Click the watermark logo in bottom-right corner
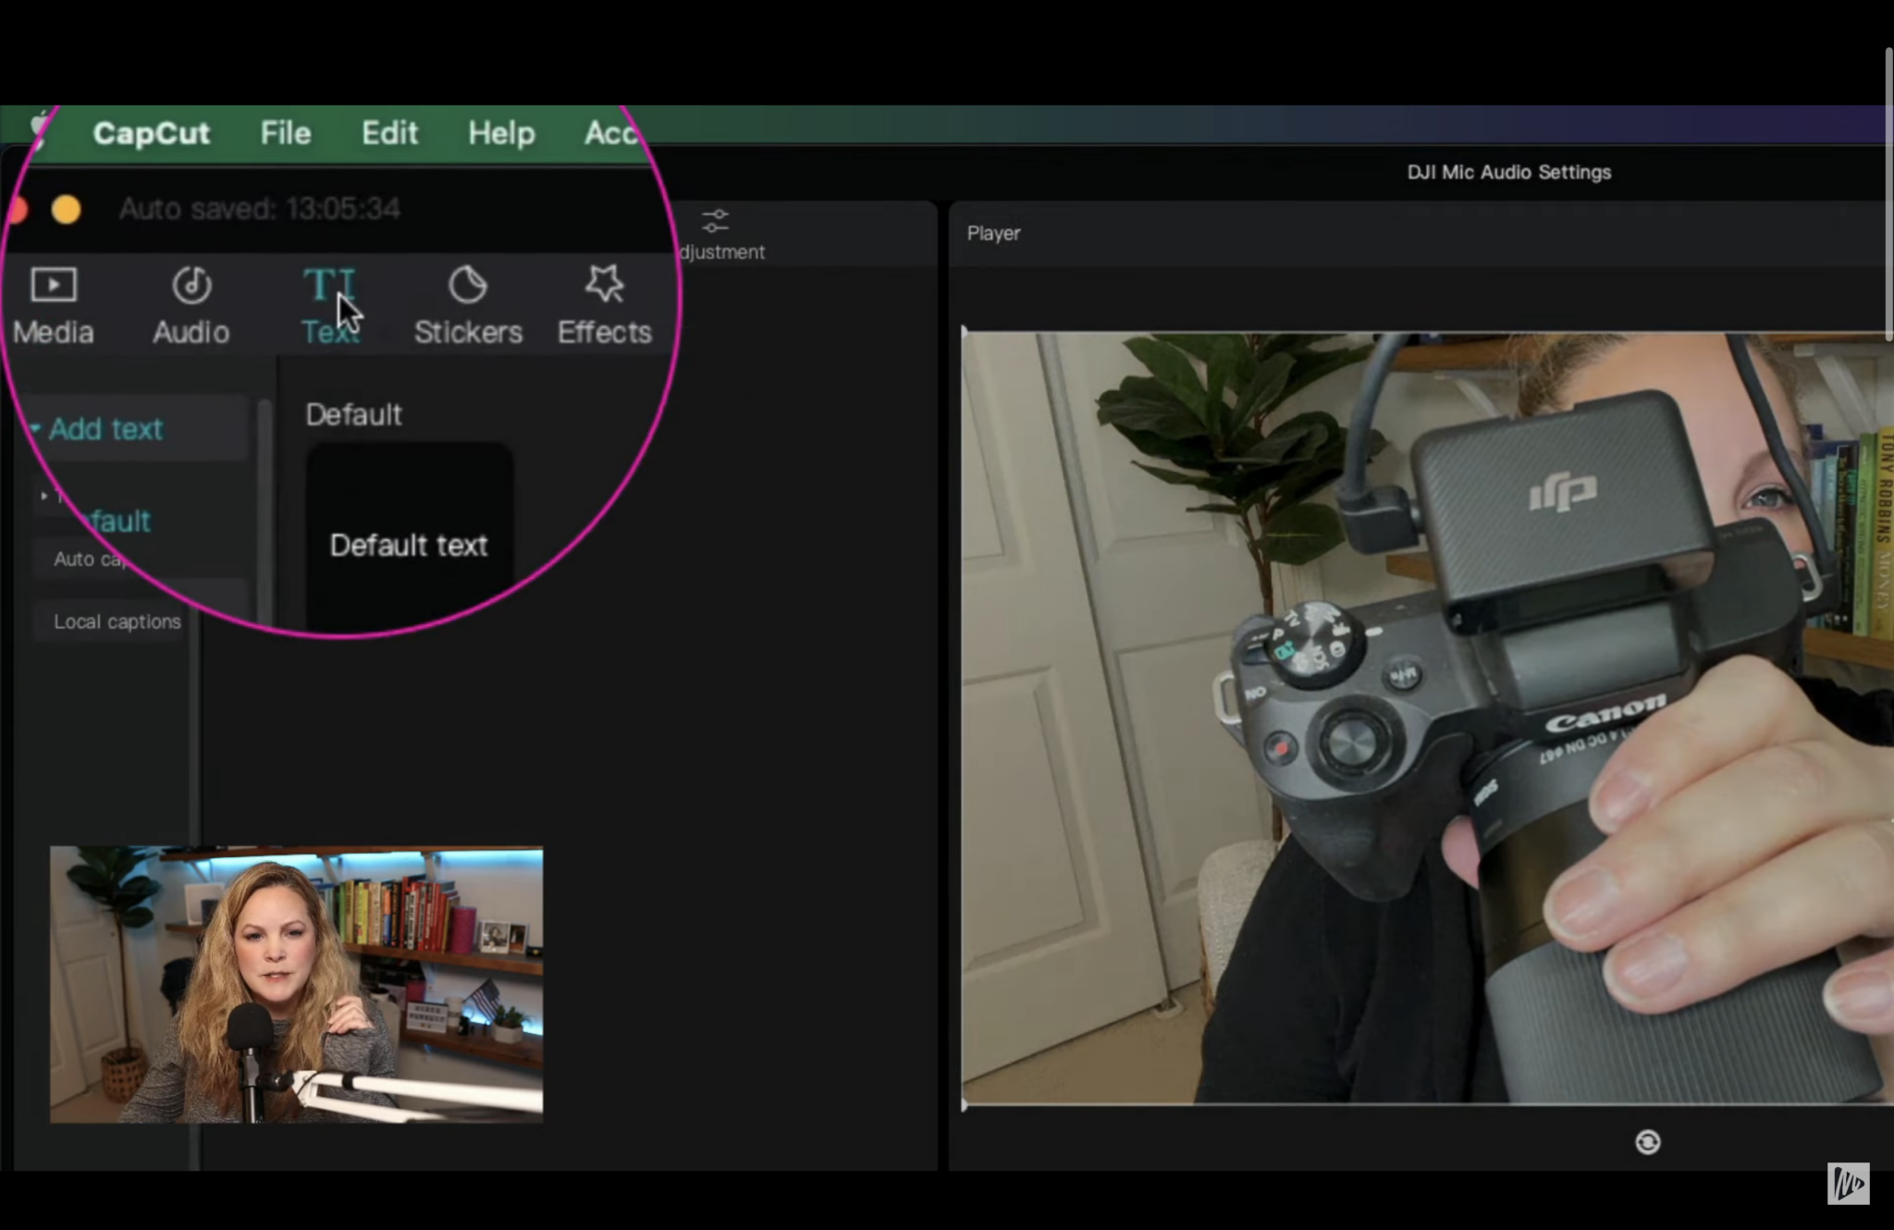This screenshot has height=1230, width=1894. click(x=1848, y=1183)
